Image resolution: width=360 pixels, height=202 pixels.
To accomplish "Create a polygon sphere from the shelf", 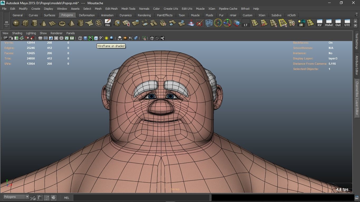I will (16, 23).
